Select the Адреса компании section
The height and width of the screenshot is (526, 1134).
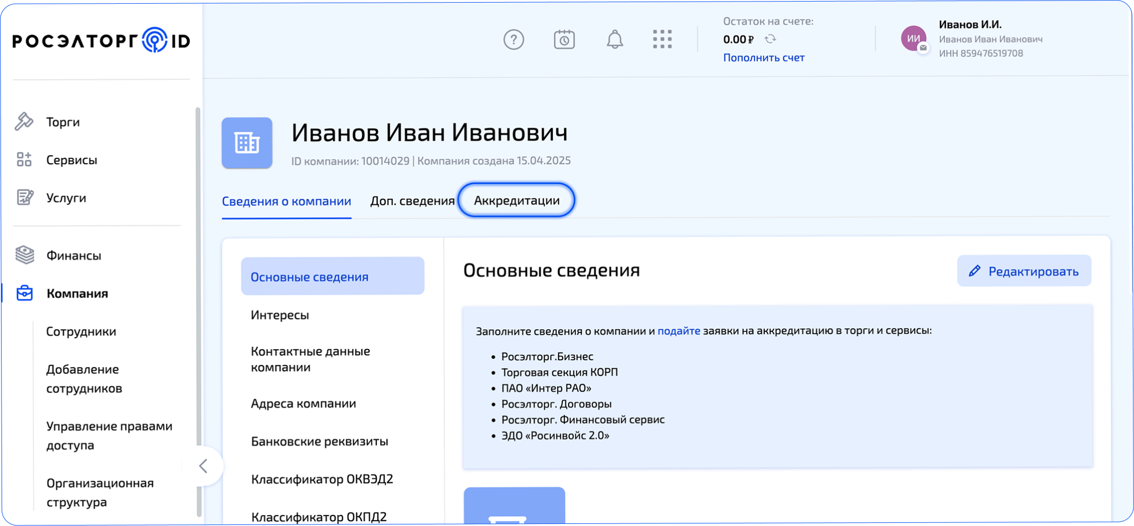pos(303,403)
